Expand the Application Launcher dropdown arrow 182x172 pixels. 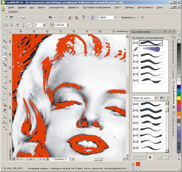coord(88,17)
